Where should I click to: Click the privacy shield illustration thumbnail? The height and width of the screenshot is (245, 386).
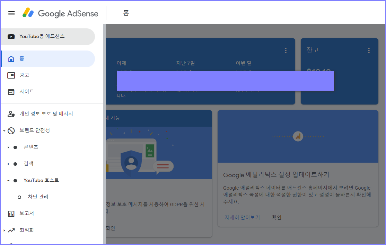point(159,153)
